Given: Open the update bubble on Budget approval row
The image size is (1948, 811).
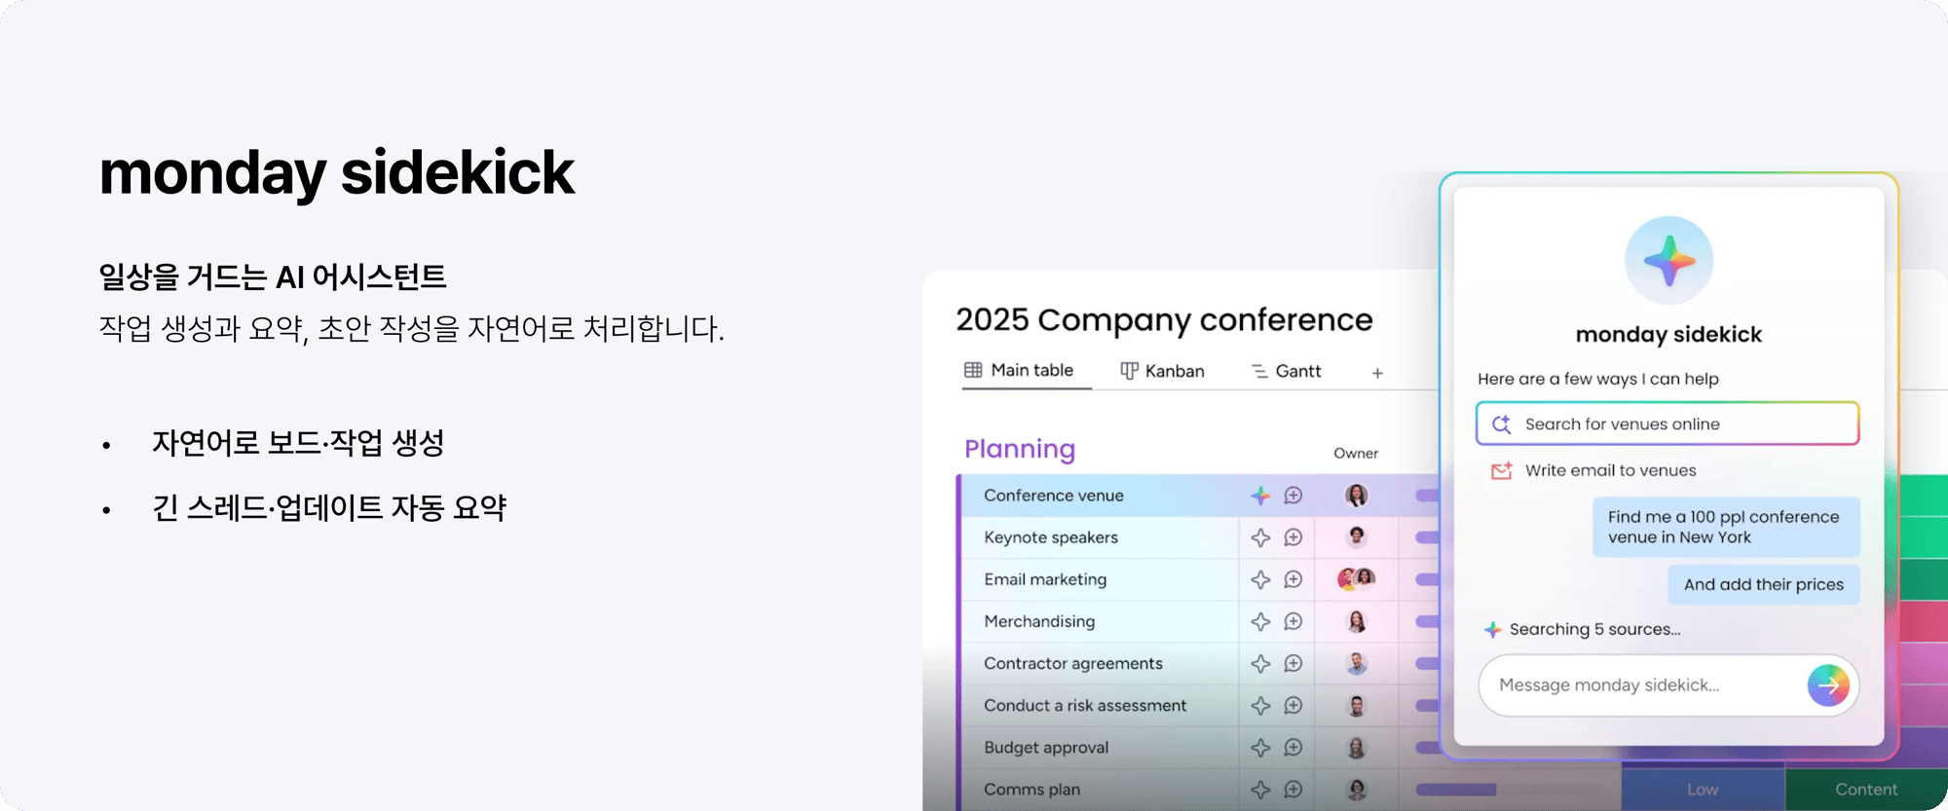Looking at the screenshot, I should coord(1293,748).
